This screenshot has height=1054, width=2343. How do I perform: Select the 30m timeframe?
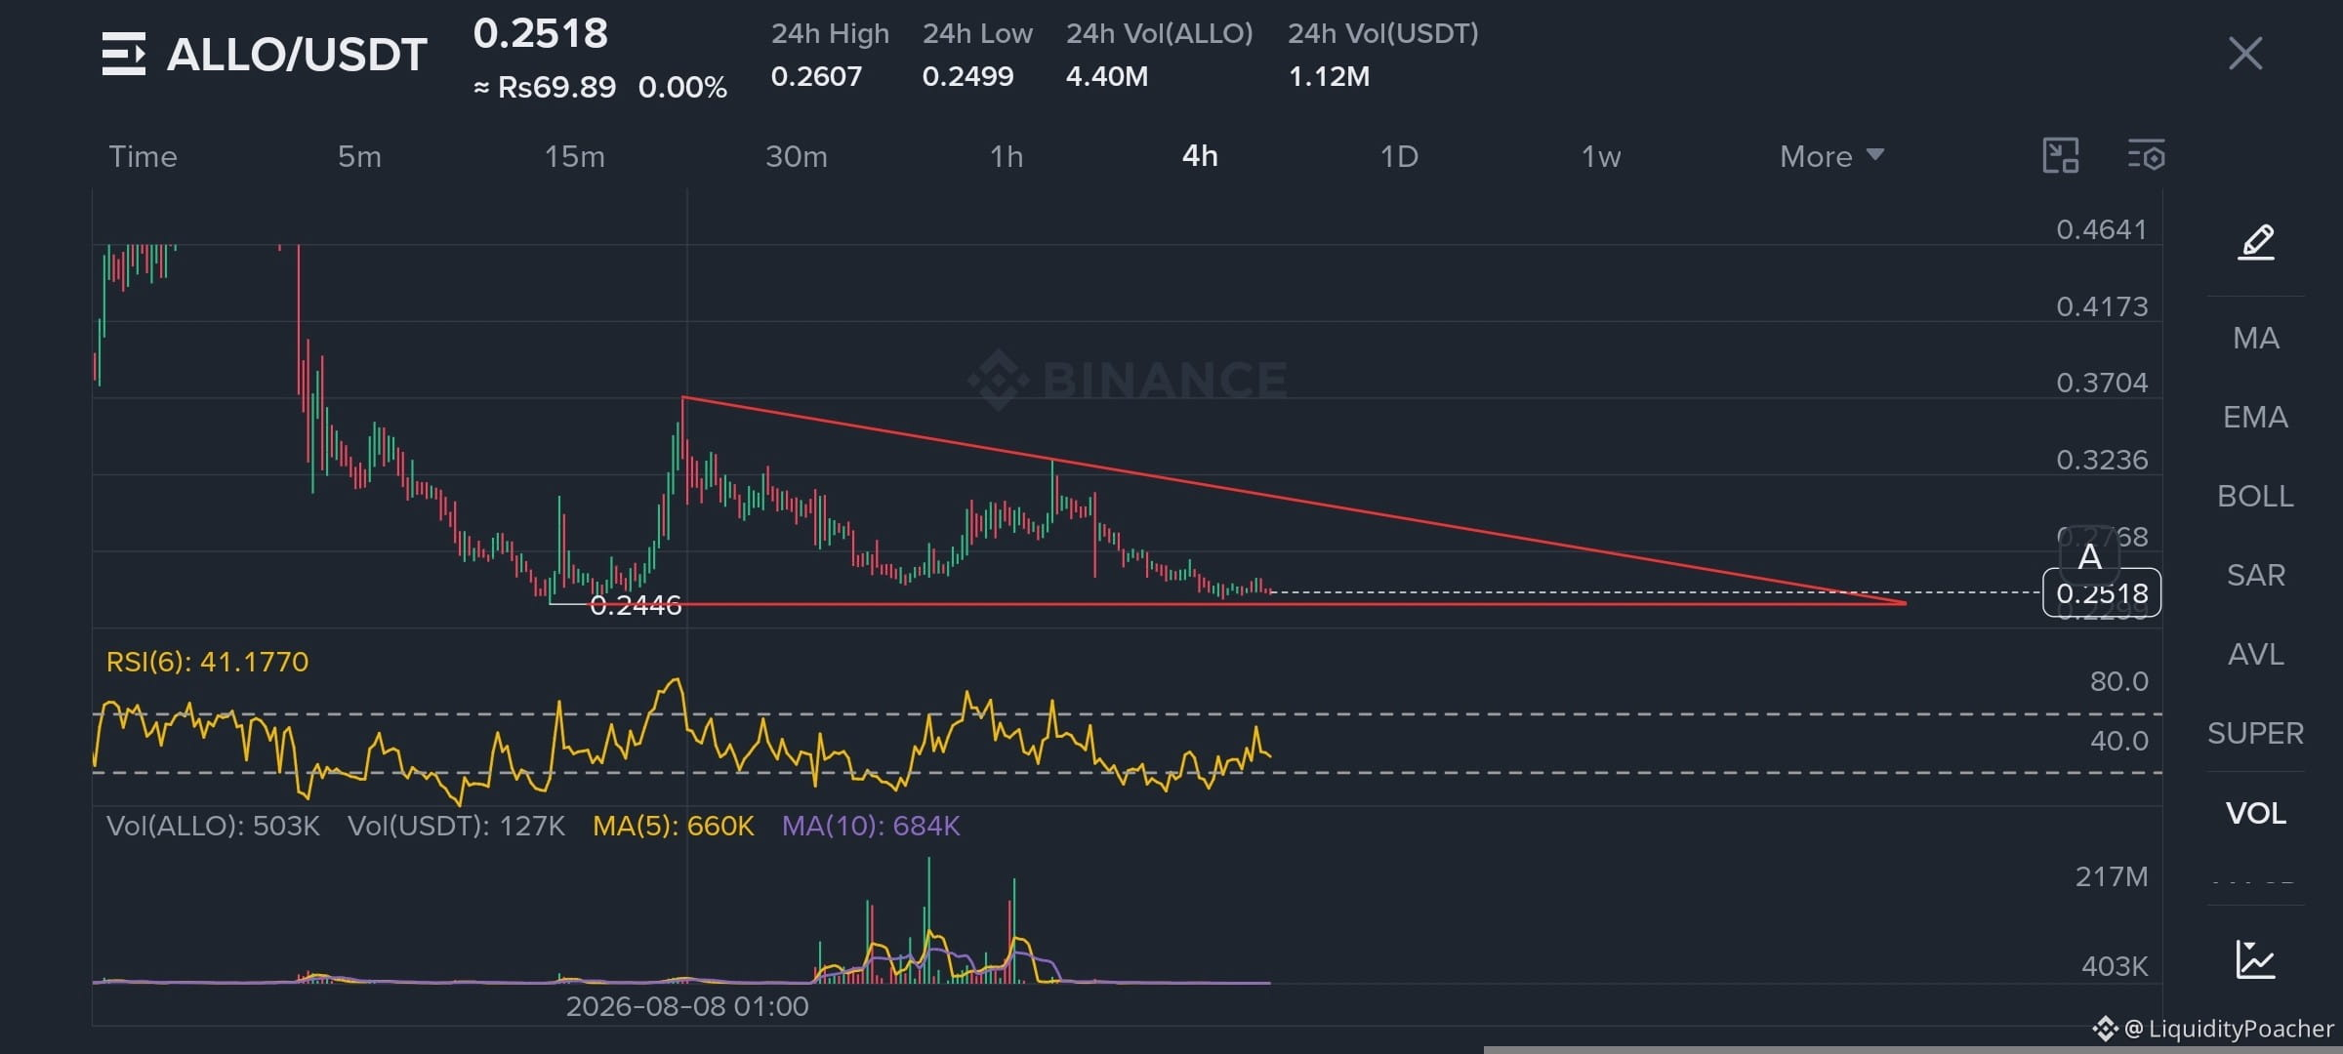point(797,156)
